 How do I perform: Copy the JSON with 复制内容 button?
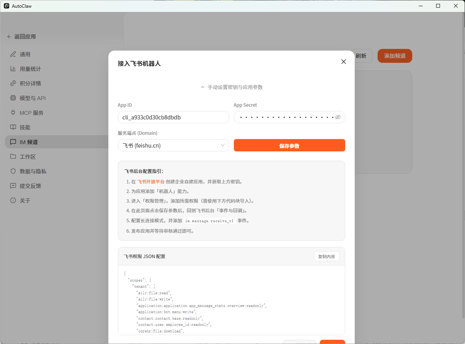tap(326, 256)
